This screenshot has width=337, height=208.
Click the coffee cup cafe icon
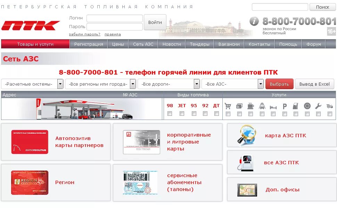point(250,106)
